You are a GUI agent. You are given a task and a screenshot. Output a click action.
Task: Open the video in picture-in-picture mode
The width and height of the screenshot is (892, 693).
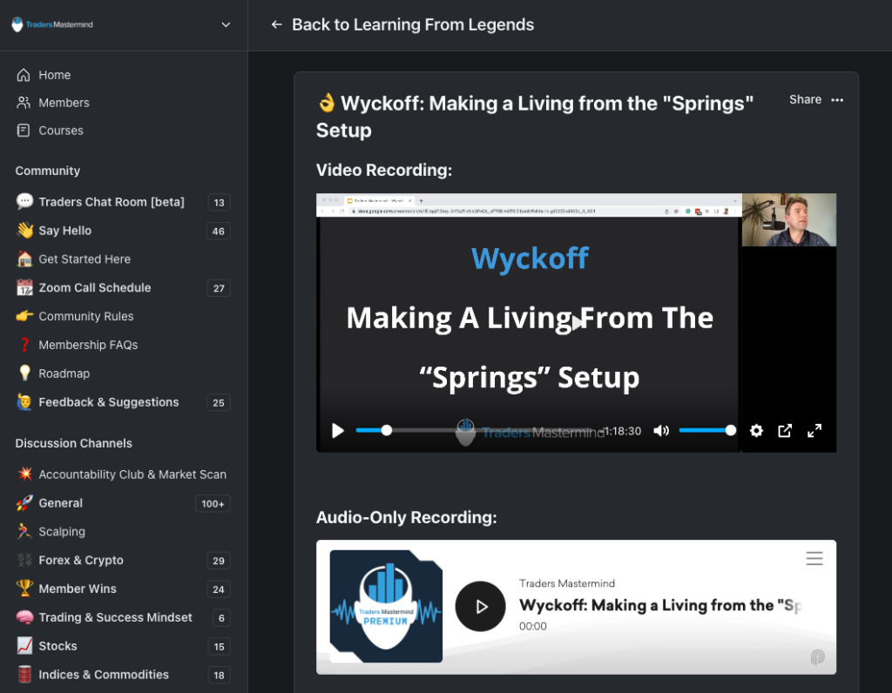[x=785, y=430]
